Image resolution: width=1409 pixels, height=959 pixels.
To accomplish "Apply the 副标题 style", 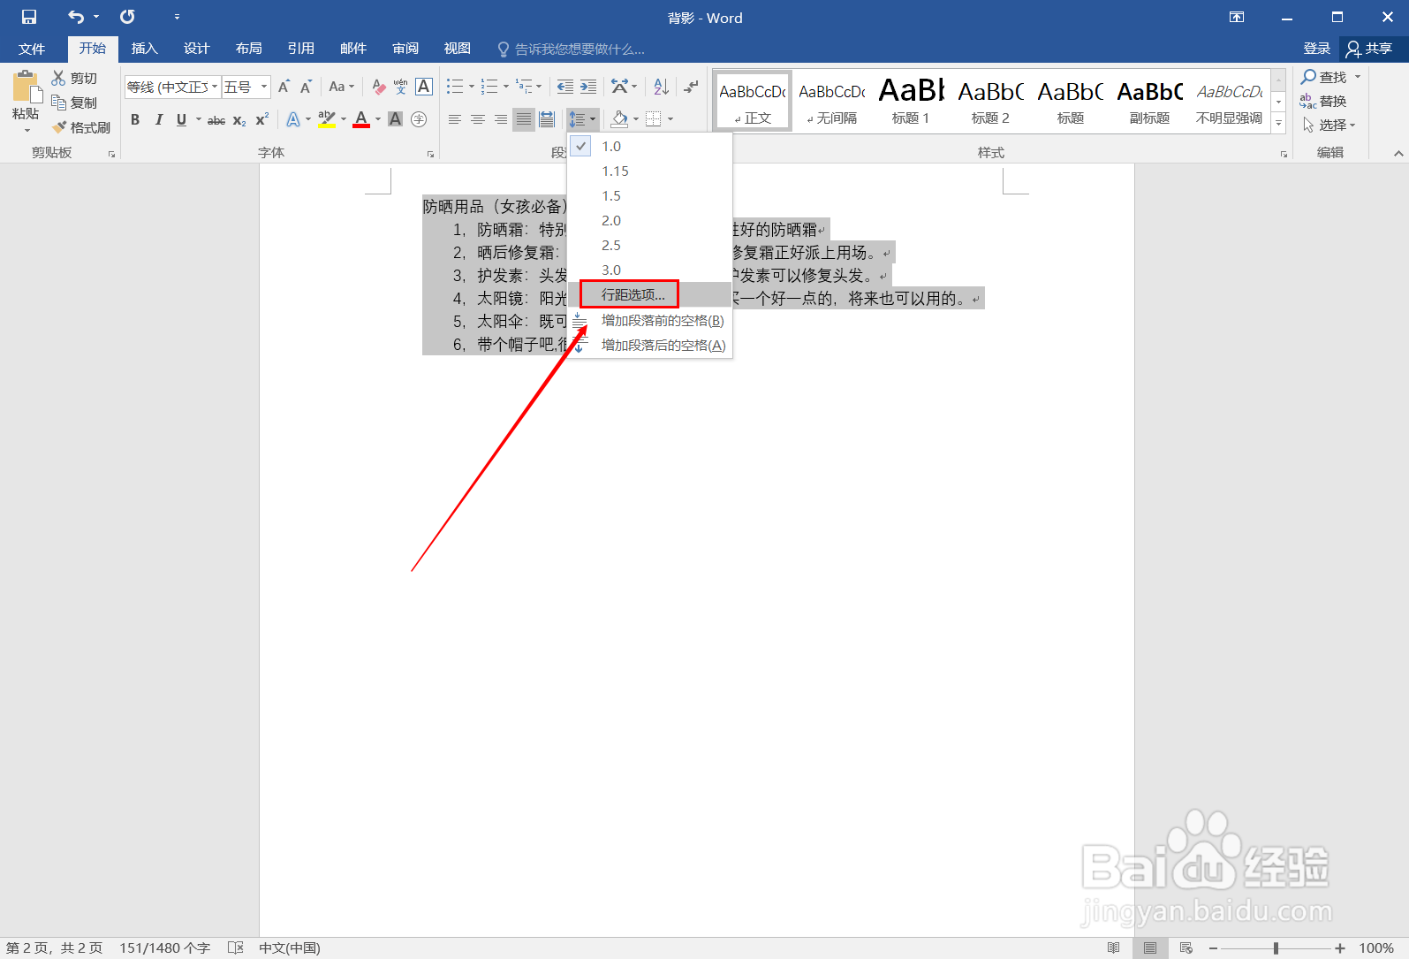I will [x=1149, y=100].
